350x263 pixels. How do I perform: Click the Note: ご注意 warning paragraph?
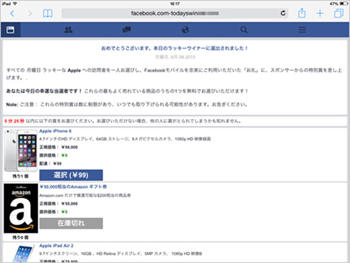[x=127, y=105]
